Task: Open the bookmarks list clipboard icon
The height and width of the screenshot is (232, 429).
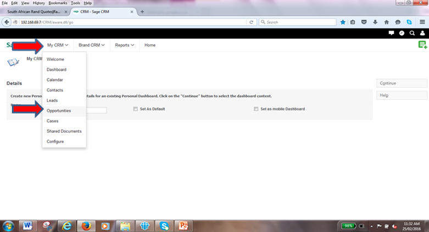Action: [x=353, y=22]
